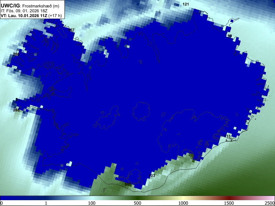Click the IT: Fös. 09. 01. 2026 18Z line

click(24, 11)
